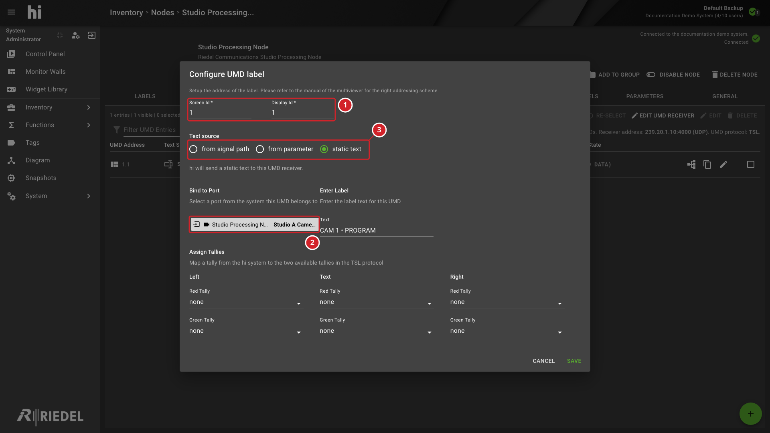Switch to the General tab
Image resolution: width=770 pixels, height=433 pixels.
pos(725,96)
